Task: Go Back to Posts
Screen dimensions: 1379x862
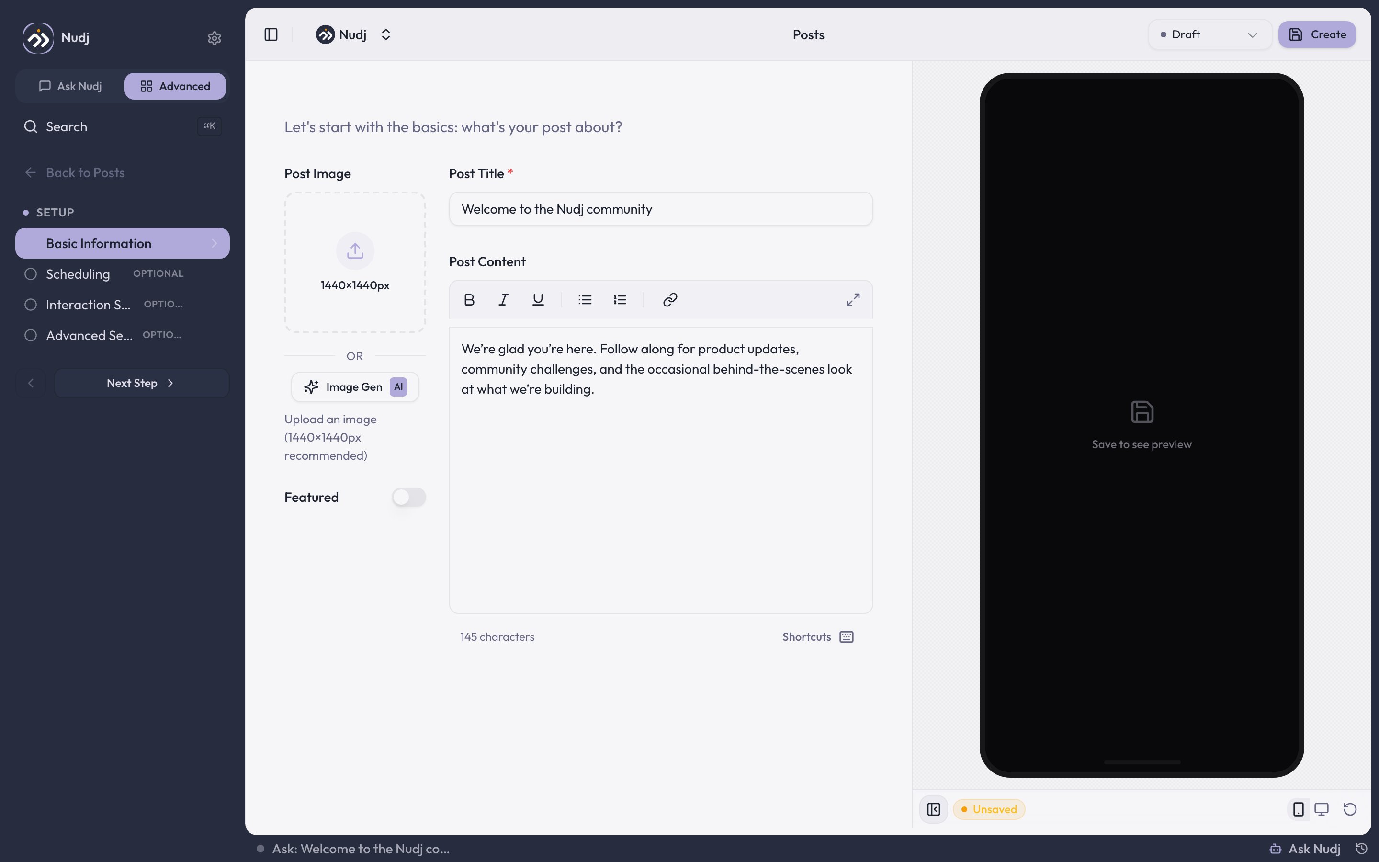Action: [x=75, y=173]
